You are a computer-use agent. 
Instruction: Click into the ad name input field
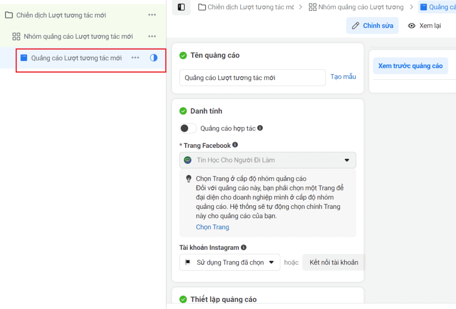252,77
